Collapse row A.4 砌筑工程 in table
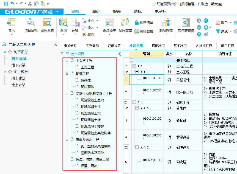237x174 pixels. coord(134,102)
